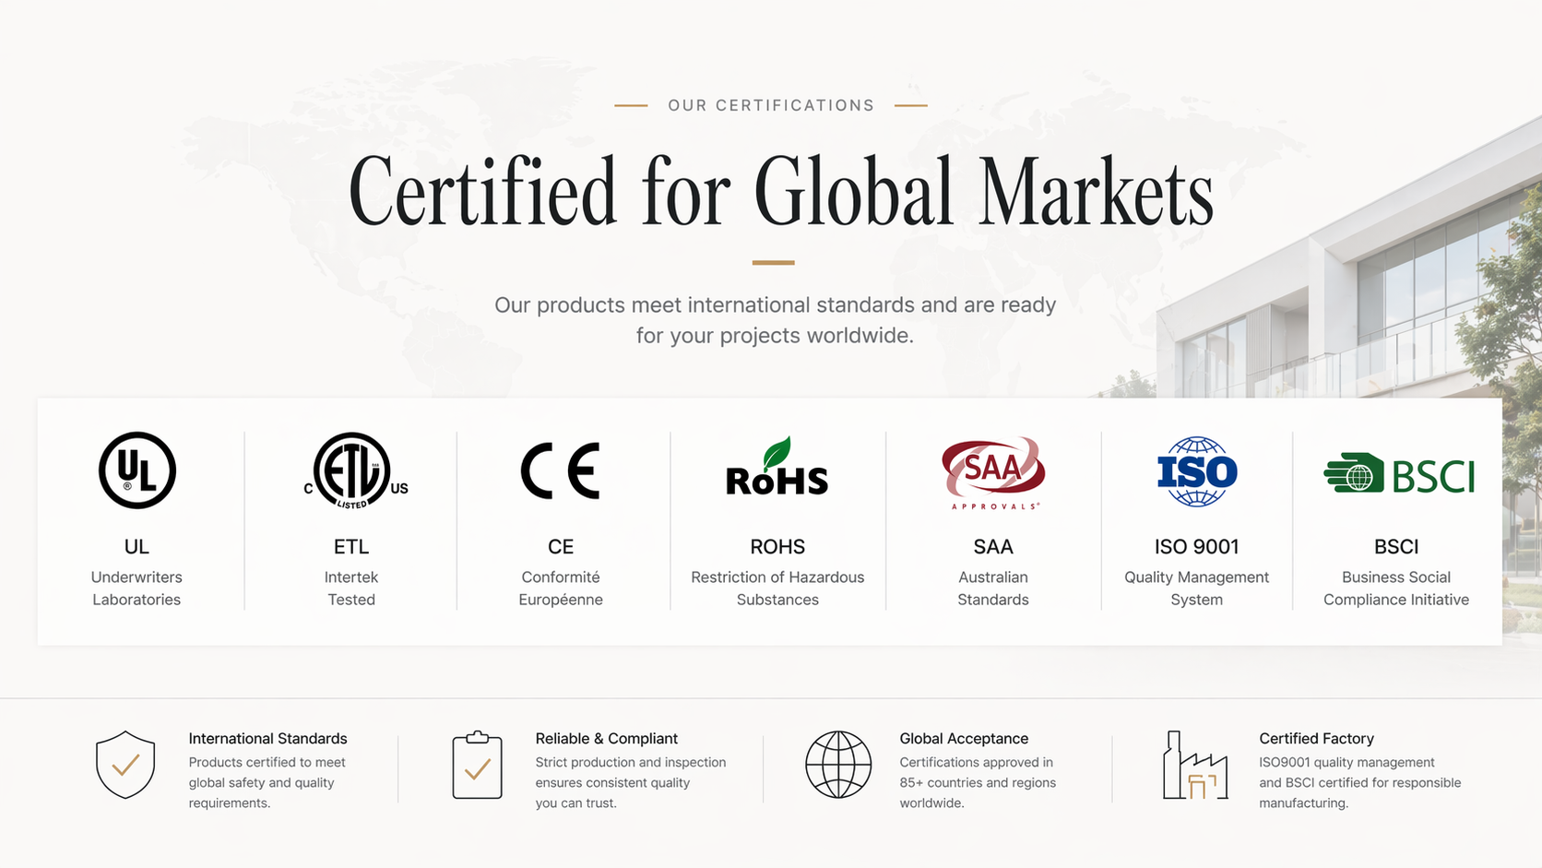Click the 'OUR CERTIFICATIONS' section label
1542x868 pixels.
tap(771, 105)
